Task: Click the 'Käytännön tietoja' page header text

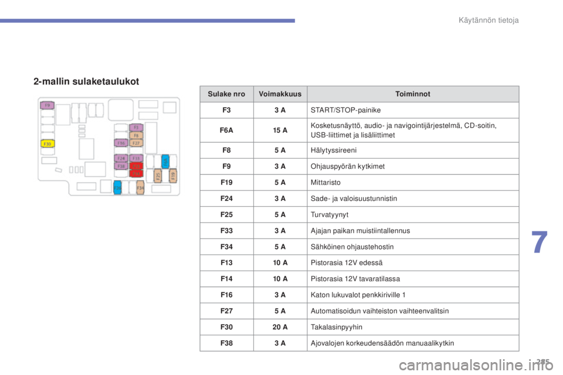Action: (x=489, y=21)
